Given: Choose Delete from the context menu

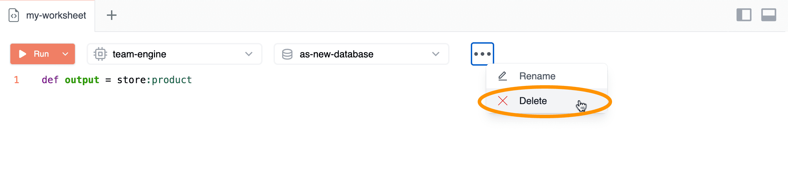Looking at the screenshot, I should [533, 101].
